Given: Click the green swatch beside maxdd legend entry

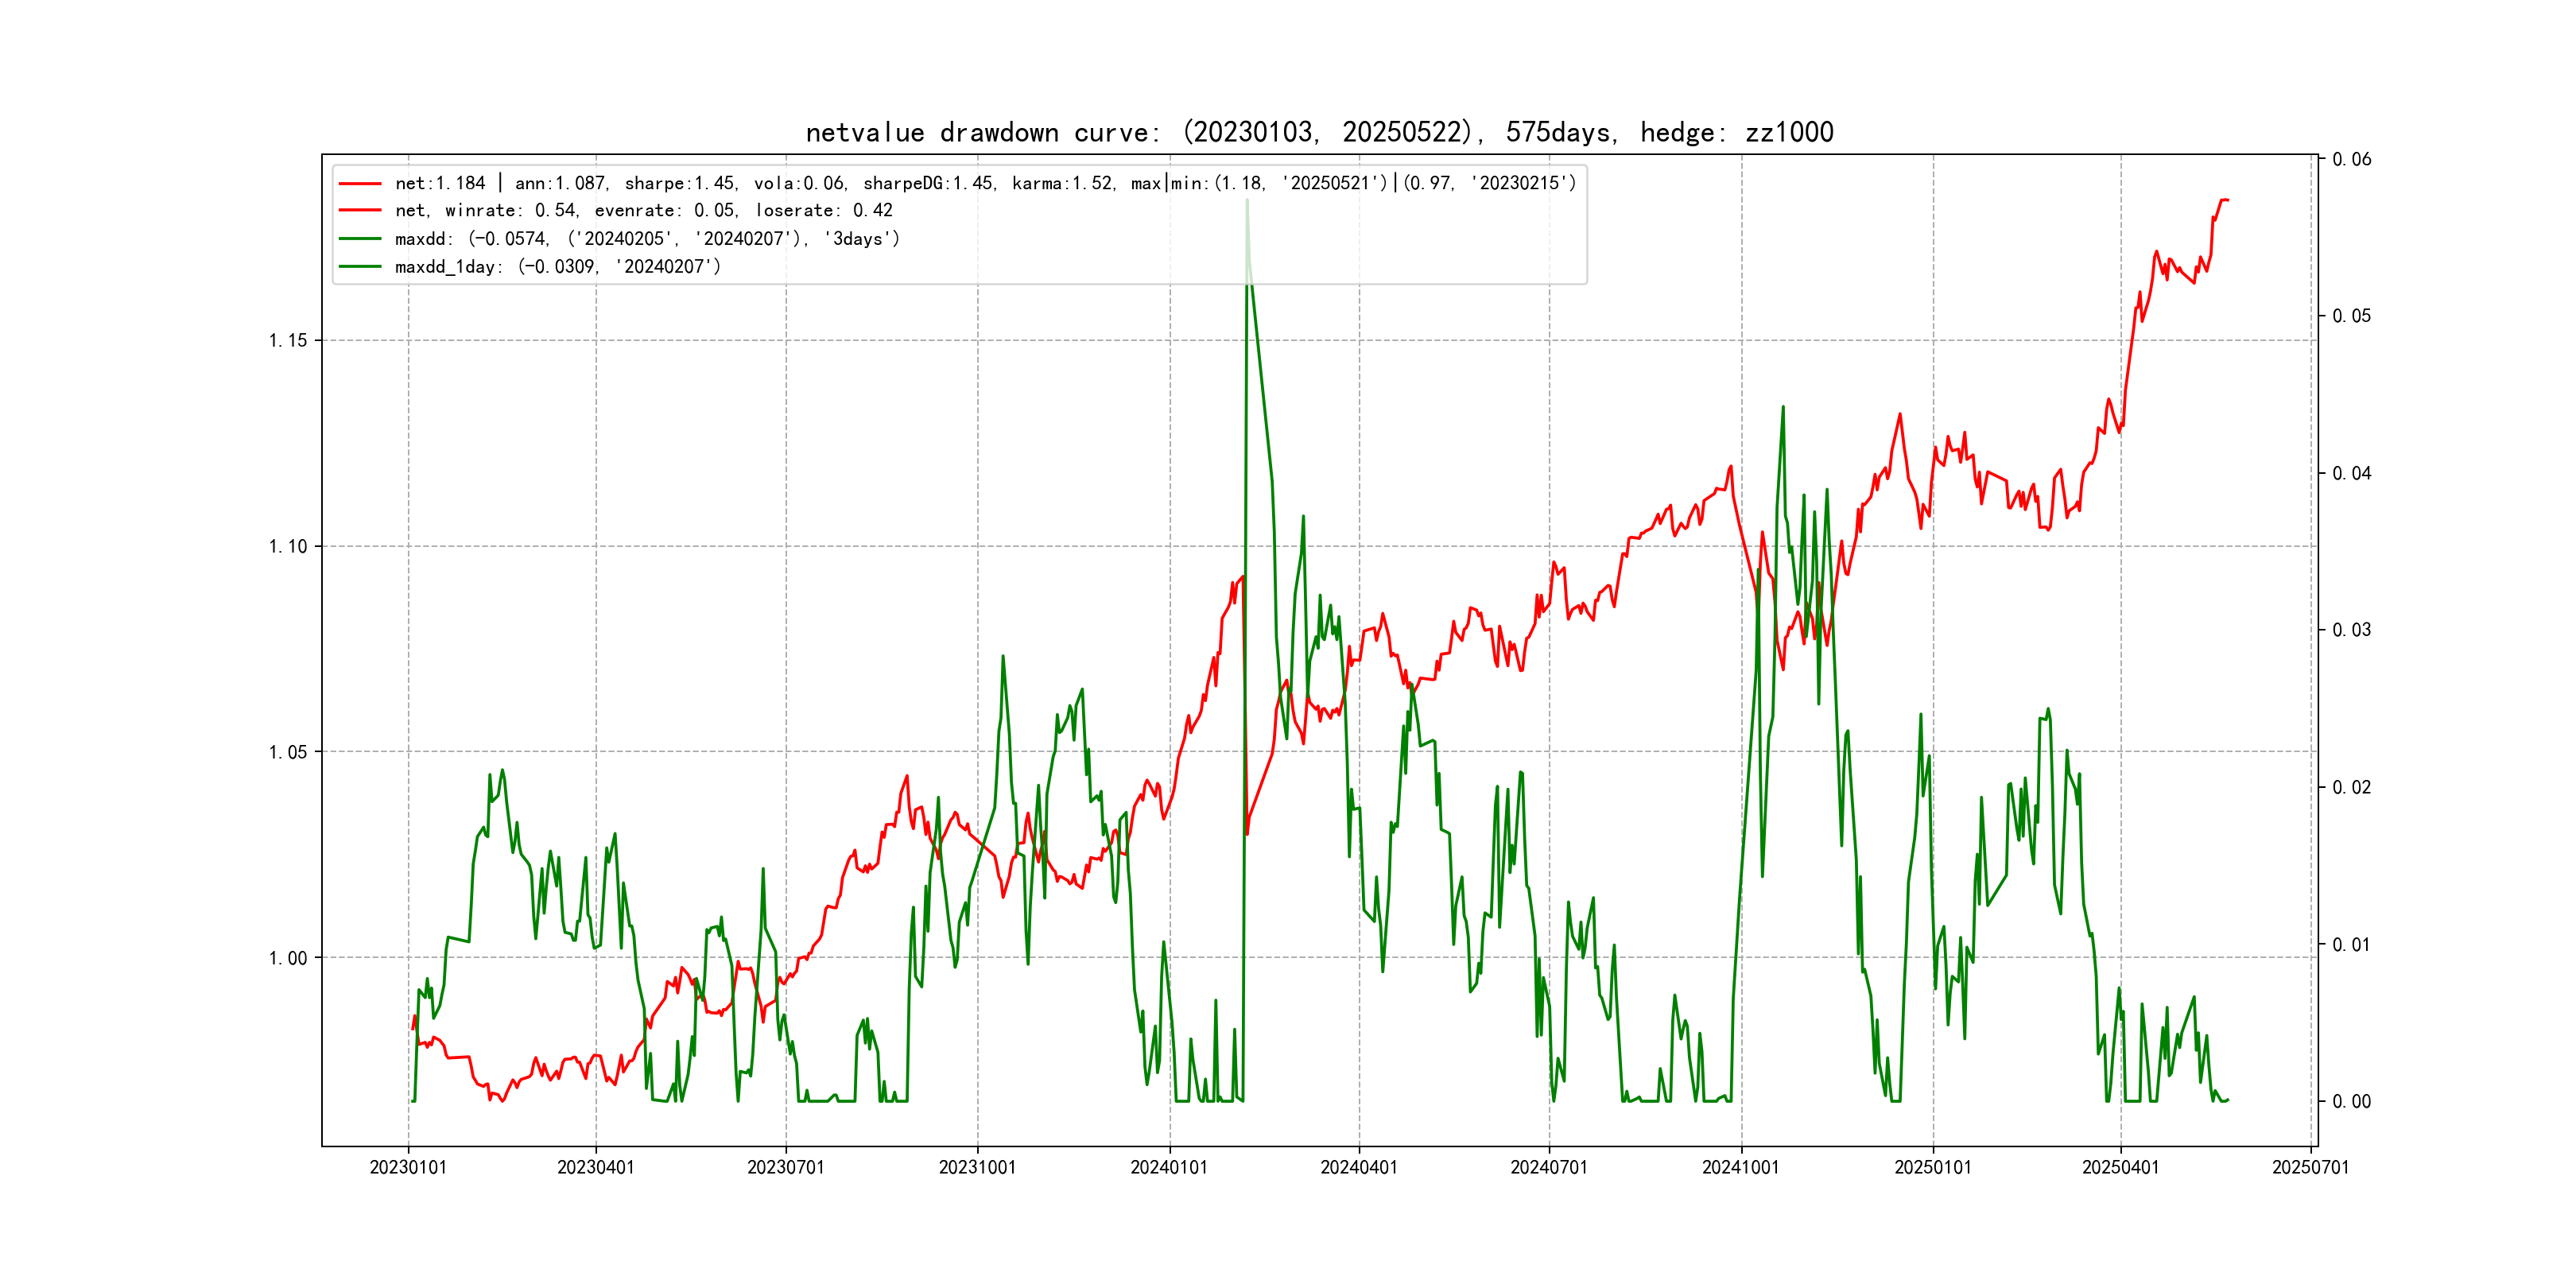Looking at the screenshot, I should 360,239.
